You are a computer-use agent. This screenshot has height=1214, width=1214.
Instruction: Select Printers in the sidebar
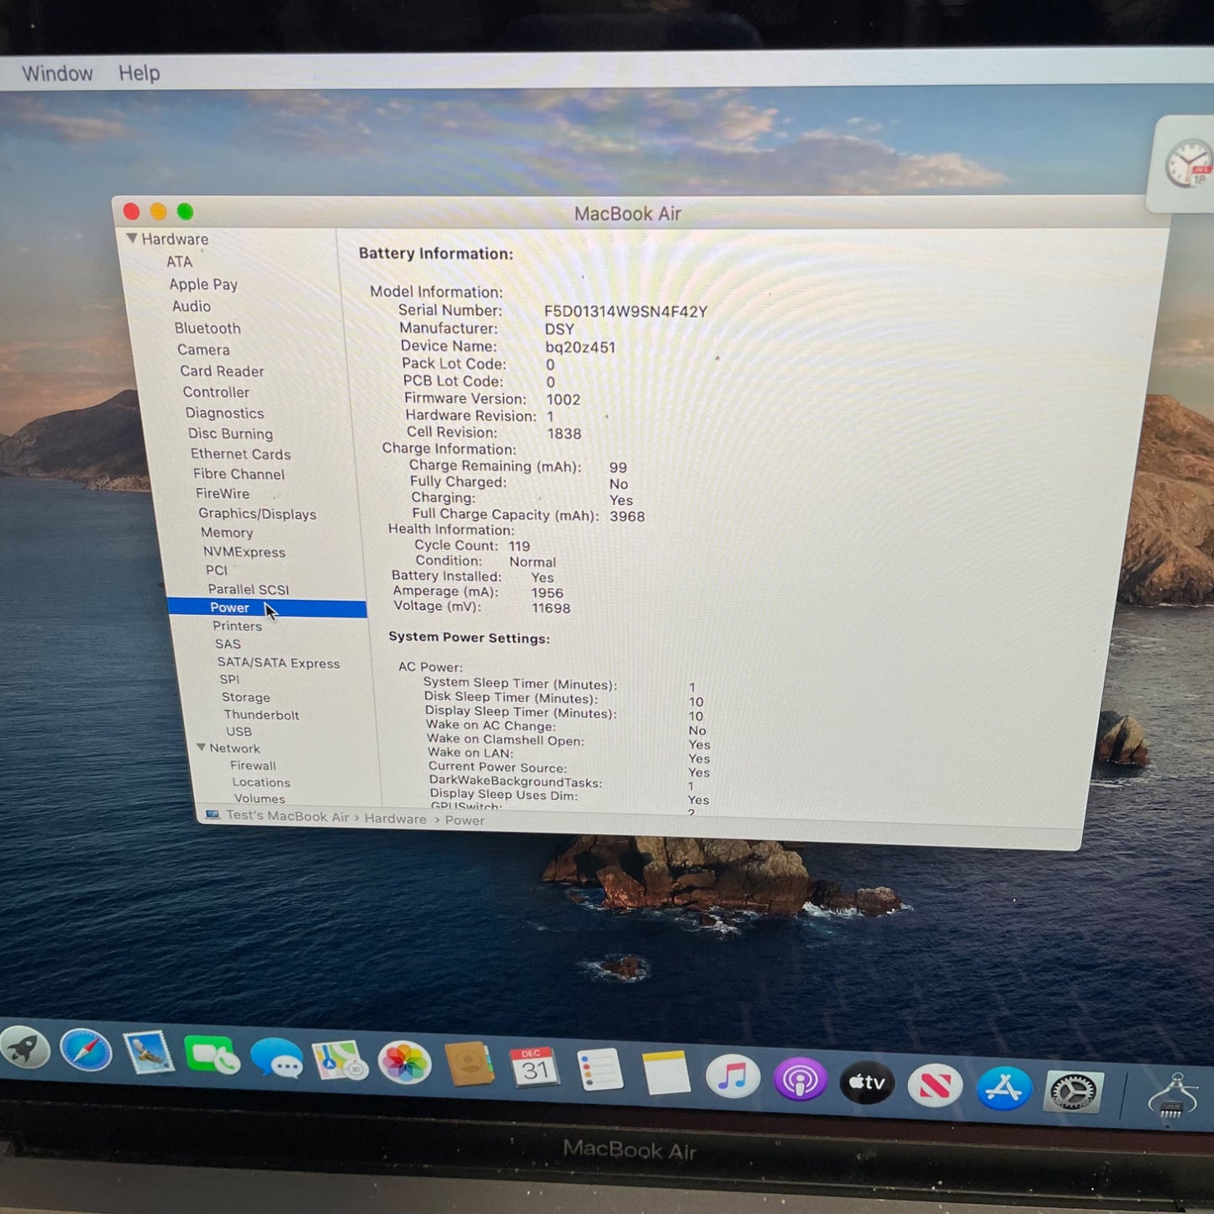pos(237,627)
